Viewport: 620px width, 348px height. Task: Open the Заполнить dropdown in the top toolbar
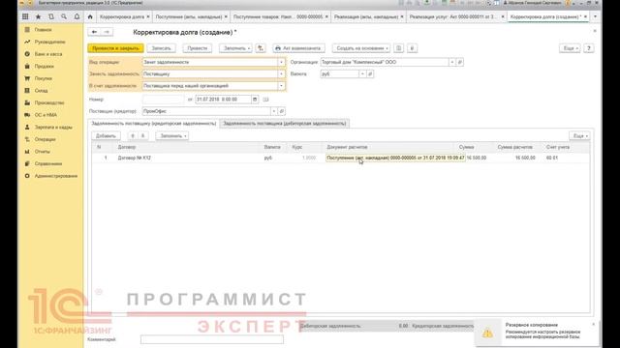pos(236,48)
